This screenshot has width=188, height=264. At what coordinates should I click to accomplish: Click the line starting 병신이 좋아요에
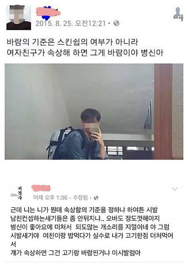[x=90, y=227]
